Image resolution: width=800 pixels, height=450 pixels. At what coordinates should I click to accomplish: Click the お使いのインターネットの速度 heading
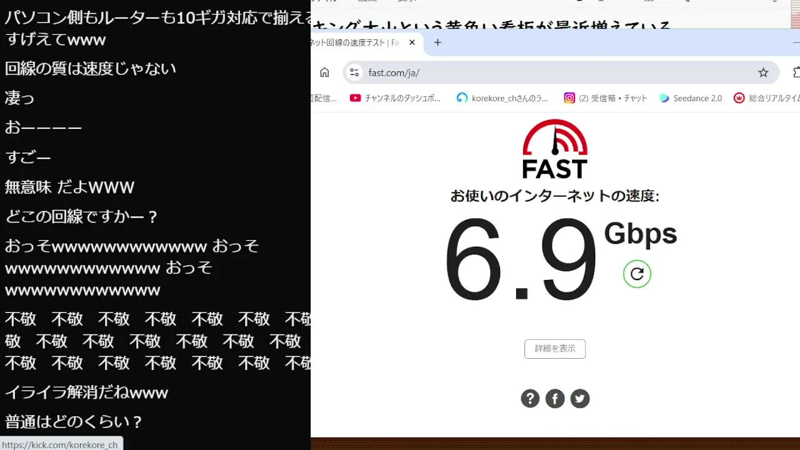point(555,196)
